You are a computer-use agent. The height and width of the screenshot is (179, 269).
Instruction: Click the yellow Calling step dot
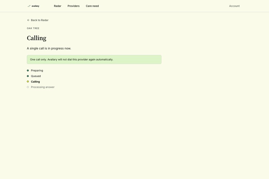click(28, 82)
